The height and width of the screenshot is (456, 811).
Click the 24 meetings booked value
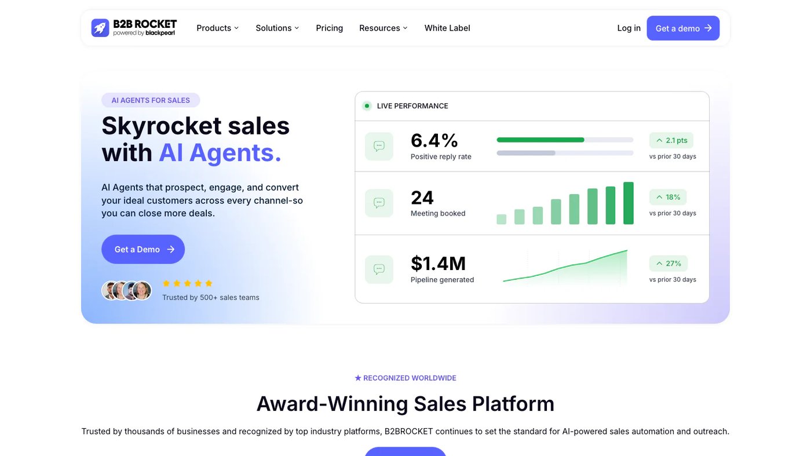[x=422, y=198]
